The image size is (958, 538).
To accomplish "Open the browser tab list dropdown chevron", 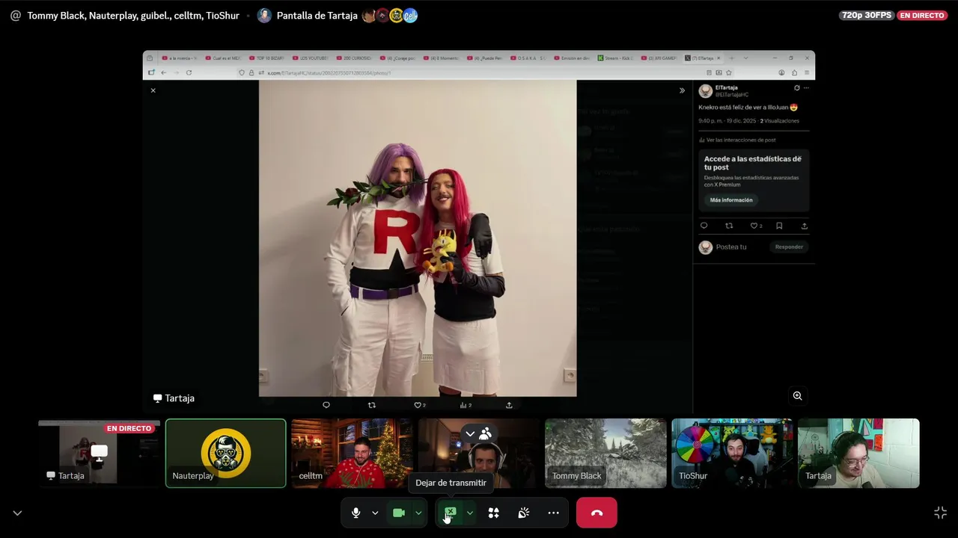I will (745, 58).
